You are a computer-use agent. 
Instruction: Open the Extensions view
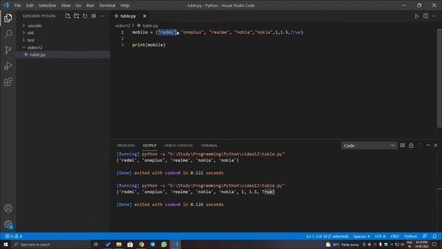click(x=8, y=82)
